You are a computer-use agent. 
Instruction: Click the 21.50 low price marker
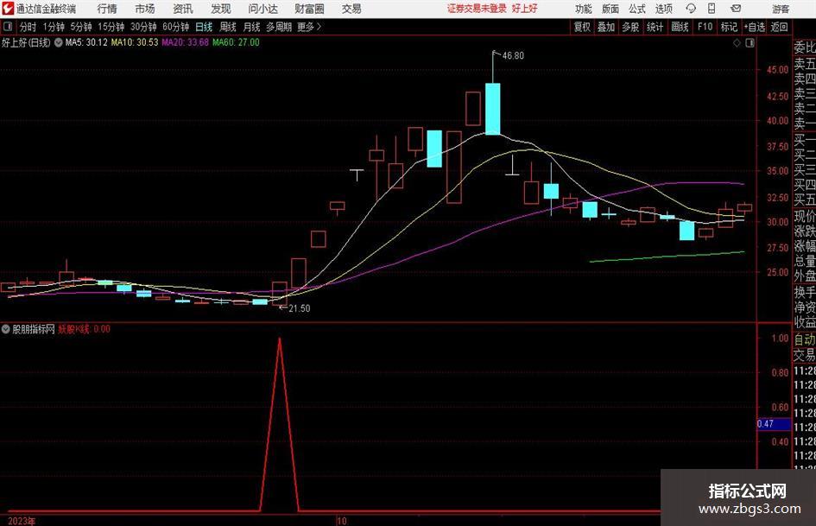pyautogui.click(x=300, y=308)
